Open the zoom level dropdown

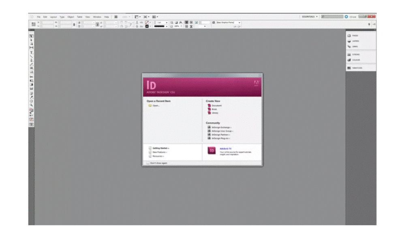(x=126, y=17)
